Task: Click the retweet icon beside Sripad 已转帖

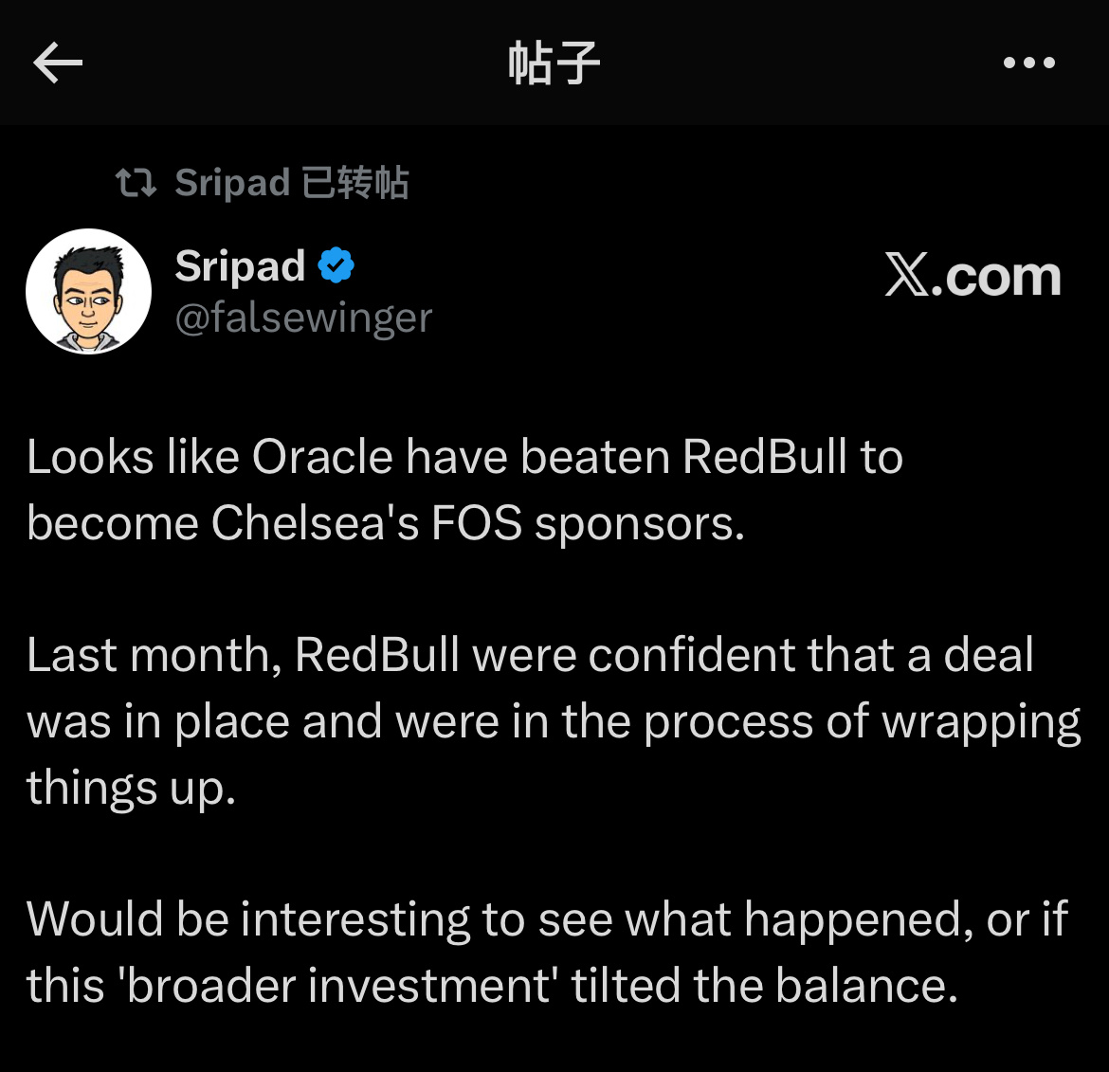Action: pyautogui.click(x=137, y=181)
